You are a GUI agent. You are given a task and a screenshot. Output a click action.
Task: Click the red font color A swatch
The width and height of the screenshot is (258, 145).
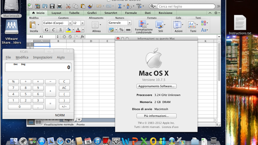click(x=78, y=30)
